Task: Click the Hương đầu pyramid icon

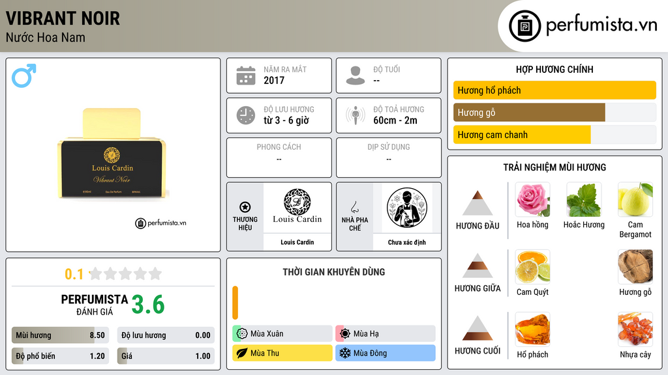Action: [478, 203]
